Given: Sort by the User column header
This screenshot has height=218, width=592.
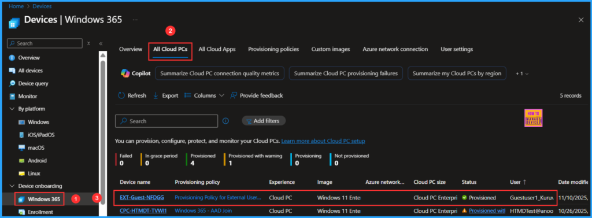Looking at the screenshot, I should point(519,182).
